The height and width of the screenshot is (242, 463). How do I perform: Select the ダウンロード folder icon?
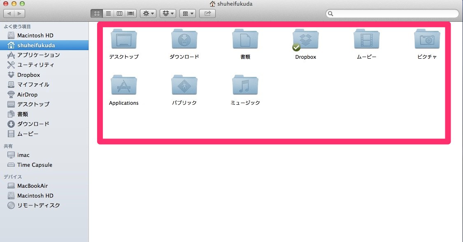point(184,39)
